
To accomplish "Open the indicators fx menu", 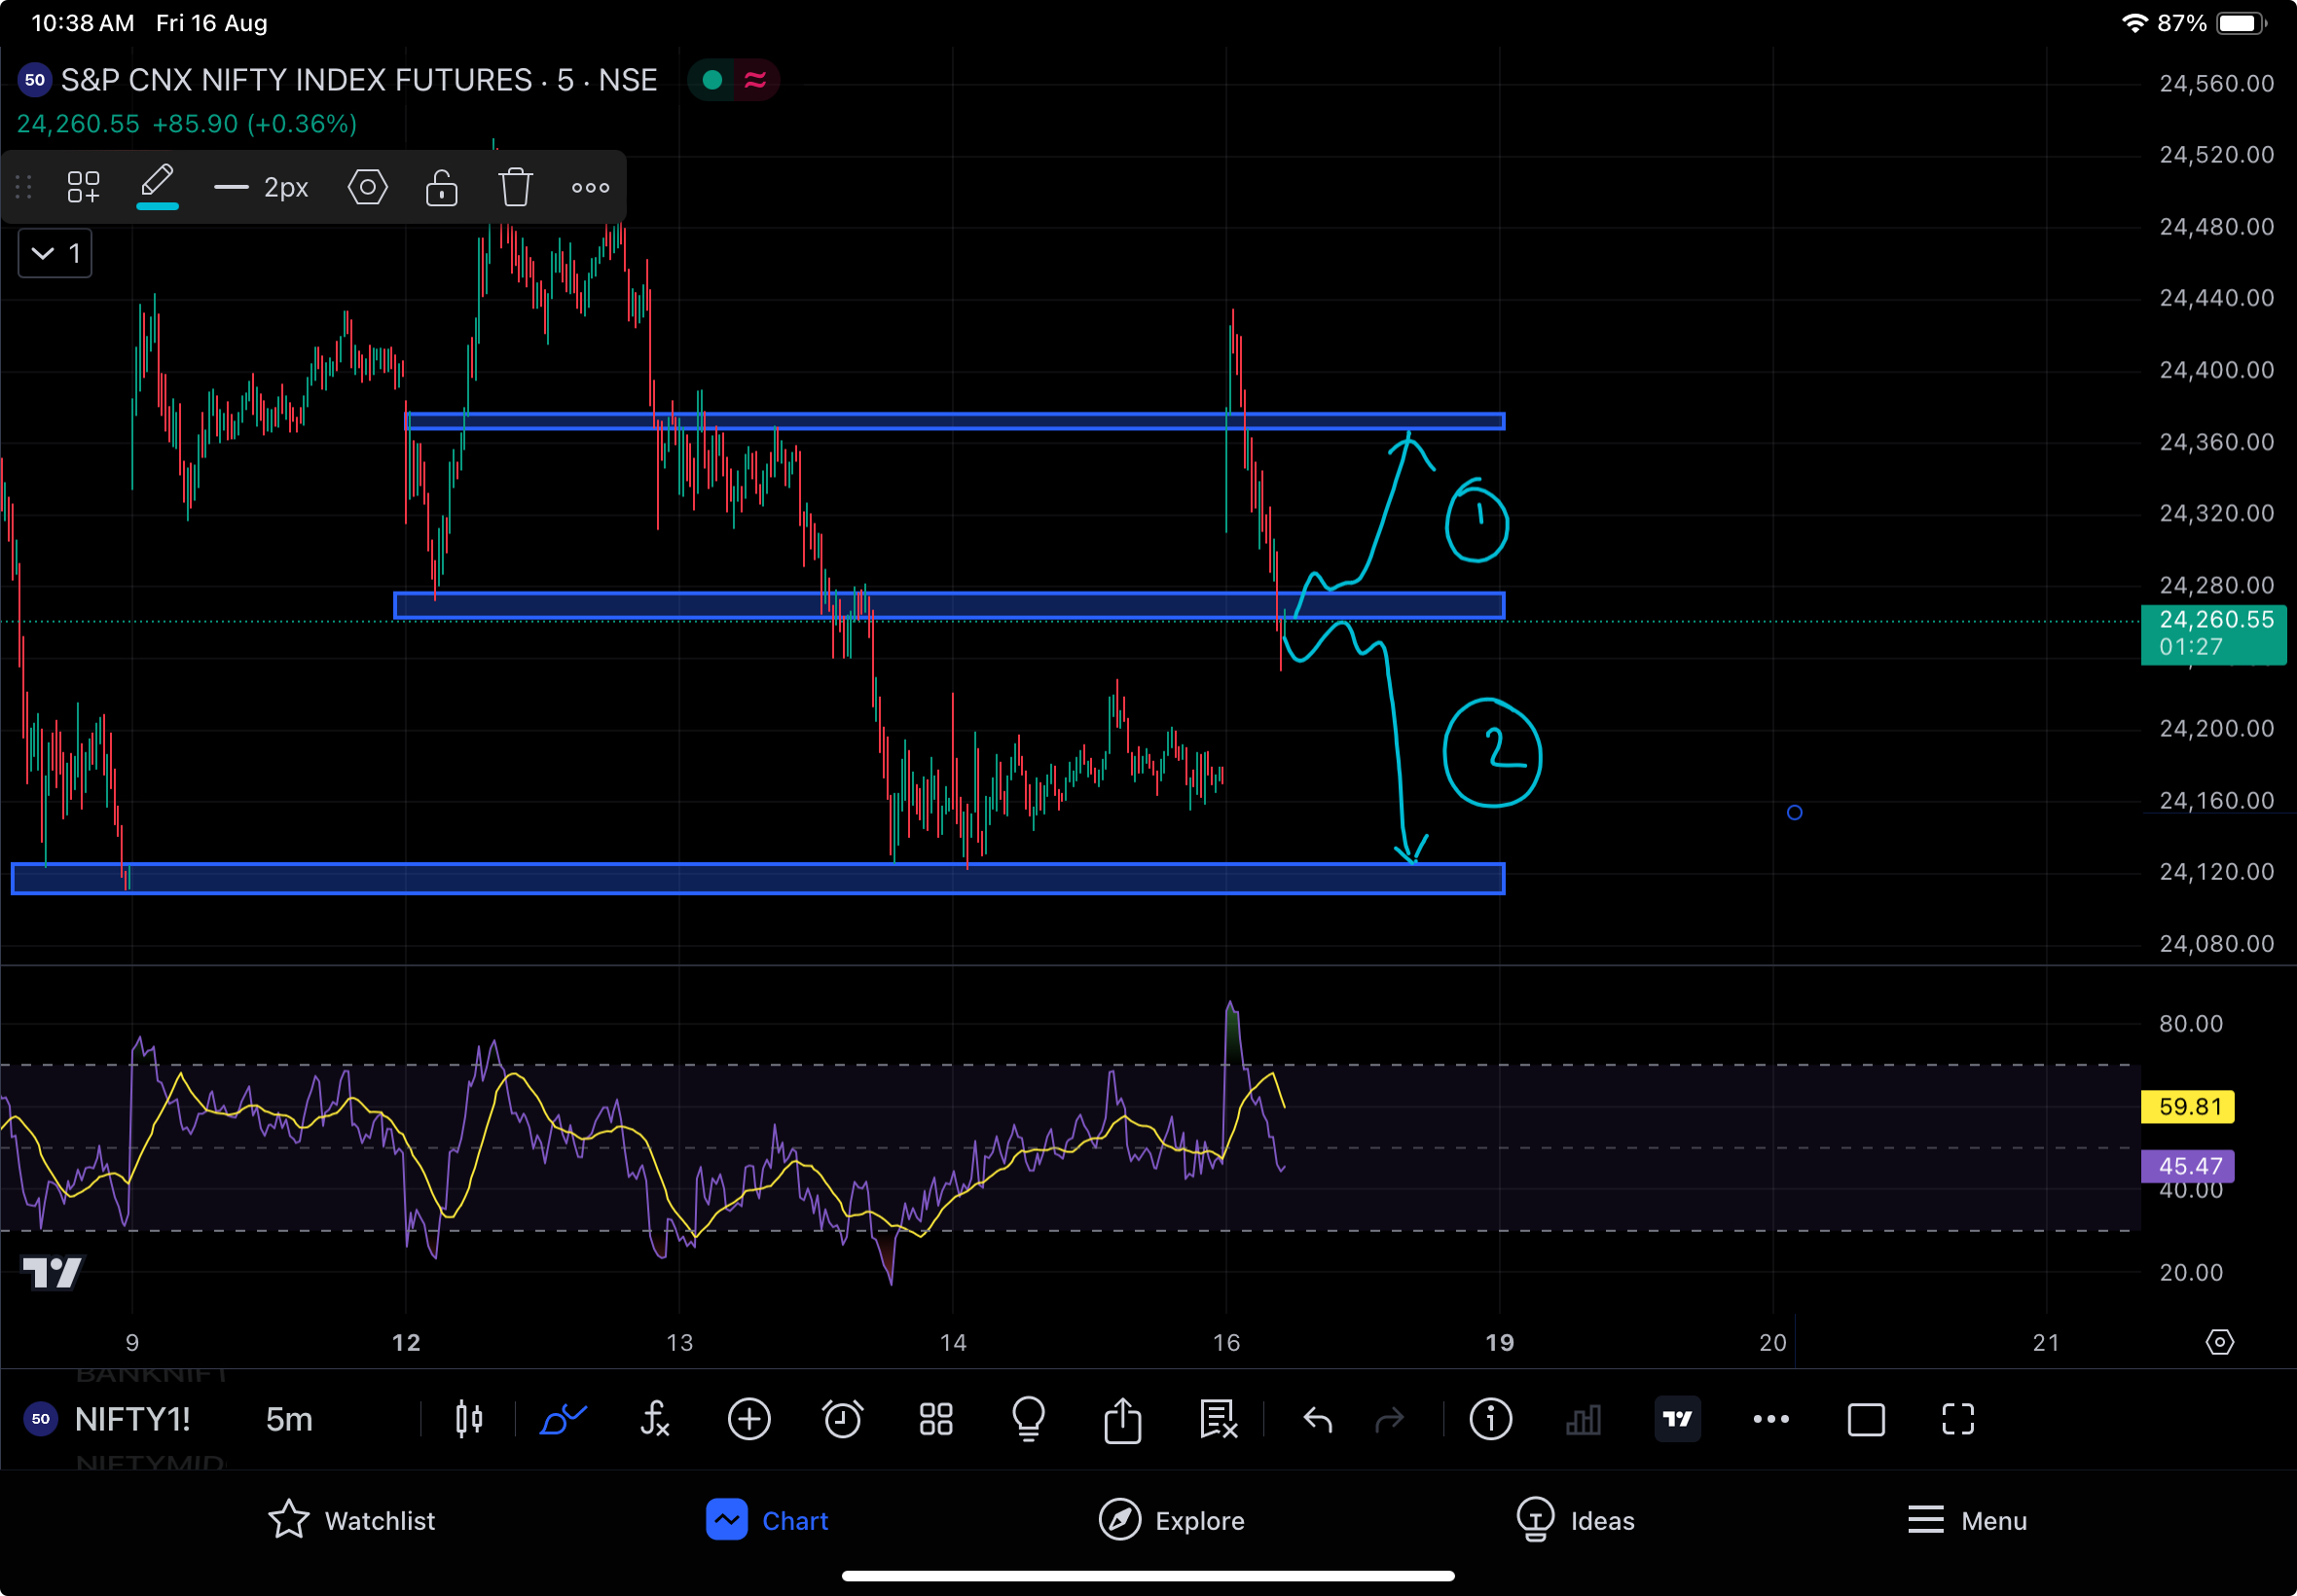I will click(x=655, y=1419).
